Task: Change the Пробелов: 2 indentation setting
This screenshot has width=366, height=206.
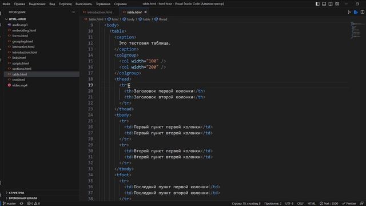Action: tap(273, 204)
